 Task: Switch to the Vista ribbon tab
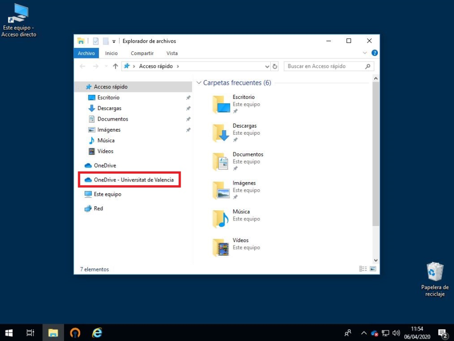coord(172,53)
